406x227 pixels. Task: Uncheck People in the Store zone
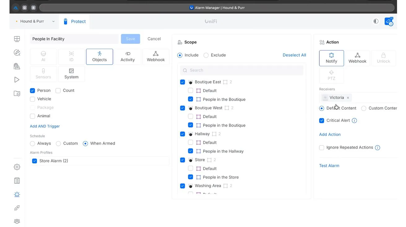coord(191,177)
